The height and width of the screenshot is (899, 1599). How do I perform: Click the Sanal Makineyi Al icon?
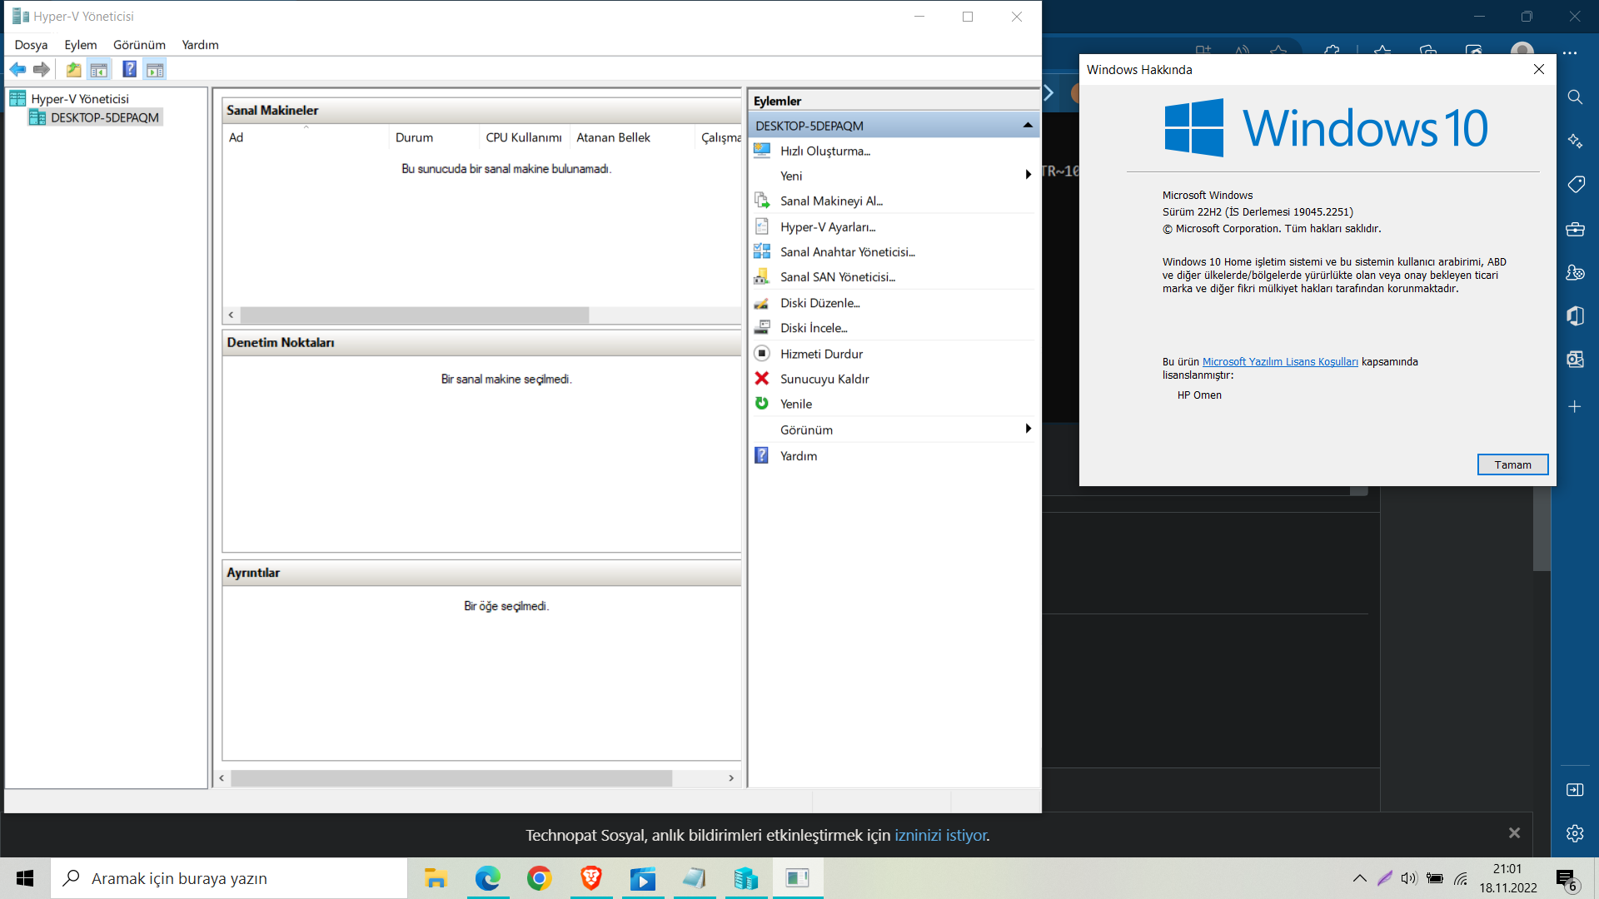761,201
